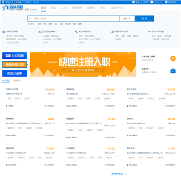Viewport: 181px width, 181px height.
Task: Open the 资讯 news navigation item
Action: click(103, 8)
